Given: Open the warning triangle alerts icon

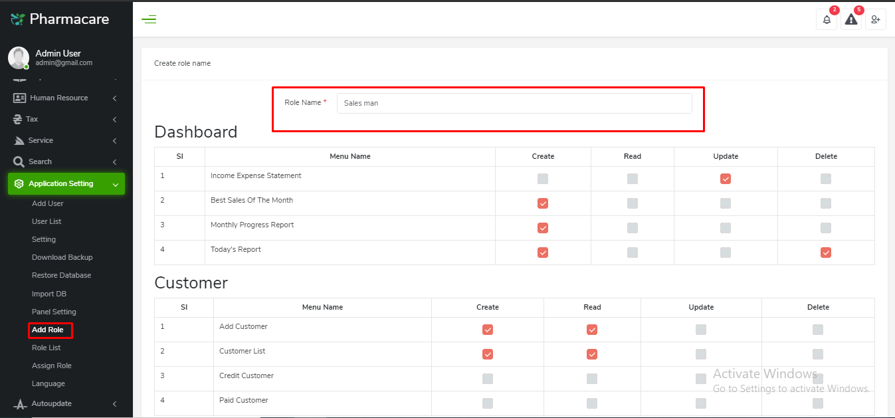Looking at the screenshot, I should pyautogui.click(x=851, y=20).
